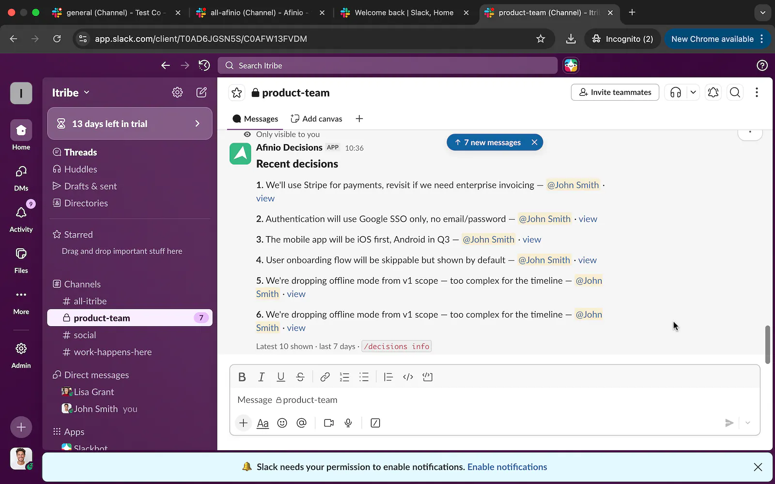Image resolution: width=775 pixels, height=484 pixels.
Task: Insert a code block
Action: [427, 377]
